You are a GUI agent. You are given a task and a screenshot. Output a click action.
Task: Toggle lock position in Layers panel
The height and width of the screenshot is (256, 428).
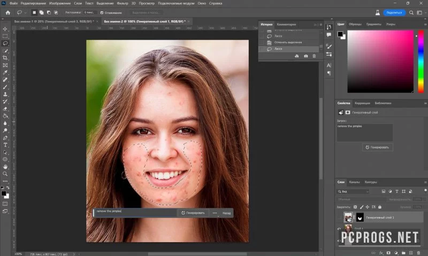click(x=368, y=207)
